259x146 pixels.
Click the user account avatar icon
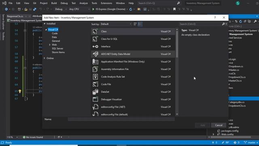(x=238, y=3)
